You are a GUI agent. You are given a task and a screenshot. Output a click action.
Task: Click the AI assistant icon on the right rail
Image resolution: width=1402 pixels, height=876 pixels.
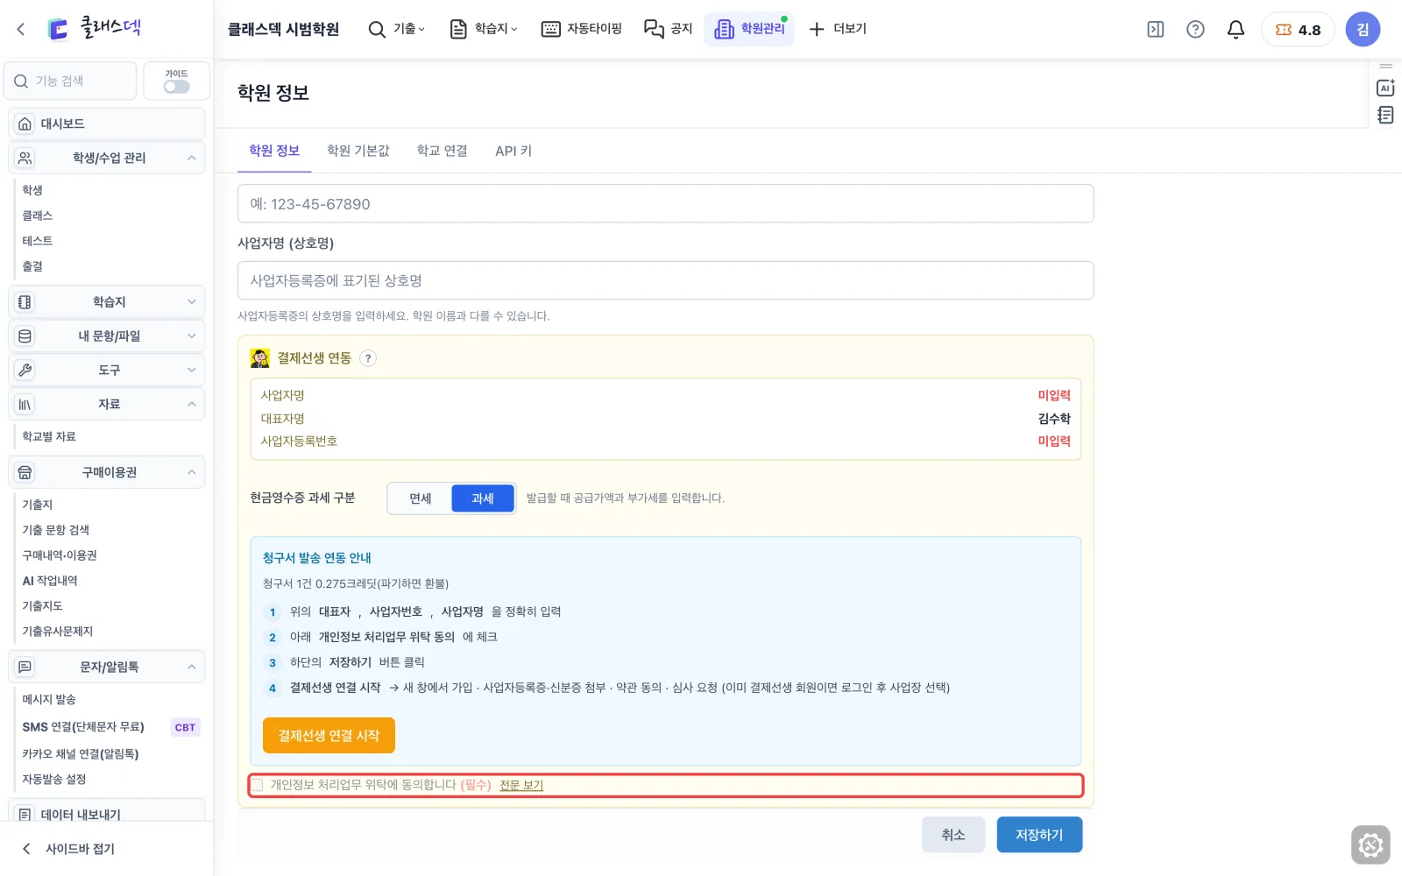tap(1385, 88)
